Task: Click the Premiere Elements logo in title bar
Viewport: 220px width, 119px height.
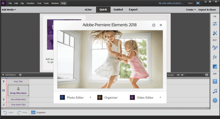Action: 3,3
